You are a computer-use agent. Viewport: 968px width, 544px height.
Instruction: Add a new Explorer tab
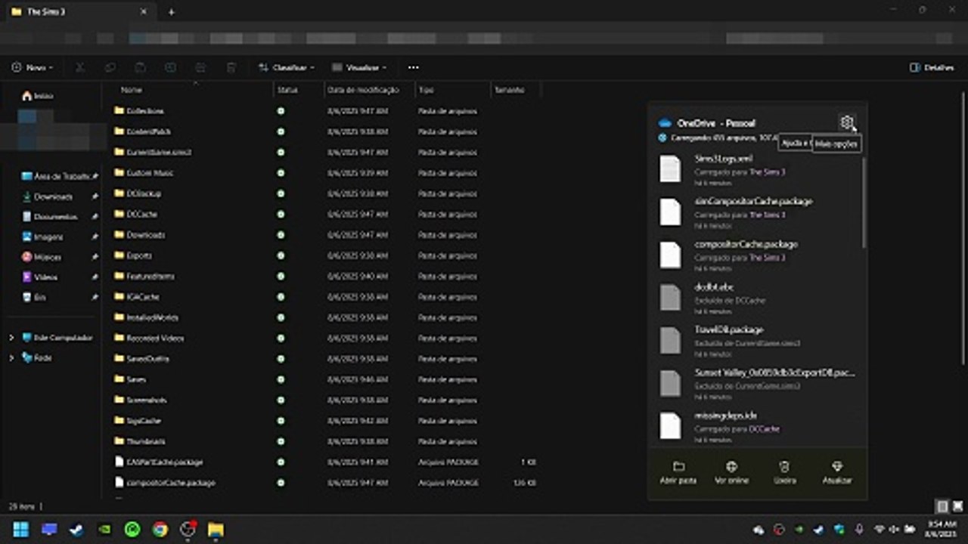coord(171,12)
